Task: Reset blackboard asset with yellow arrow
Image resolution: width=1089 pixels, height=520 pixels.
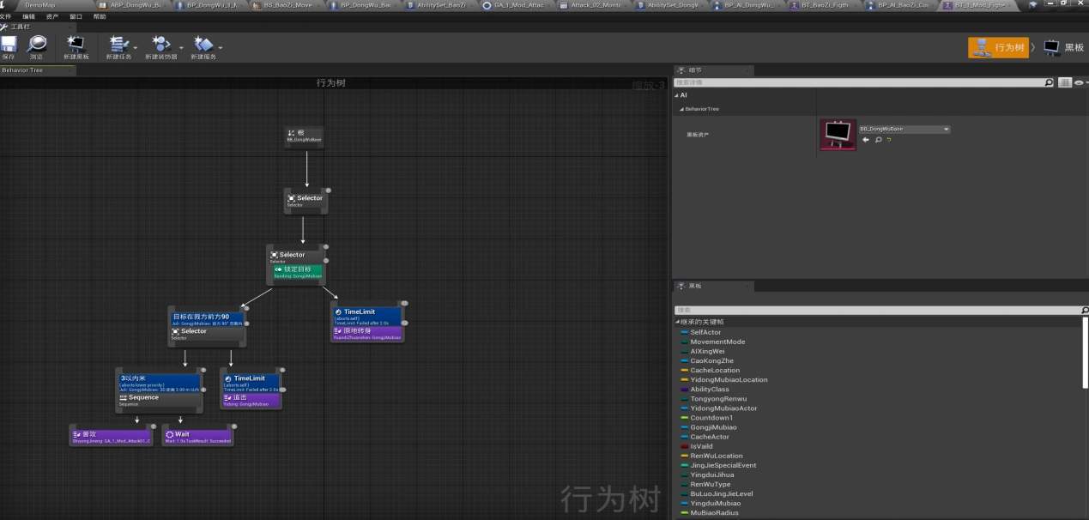Action: pyautogui.click(x=888, y=140)
